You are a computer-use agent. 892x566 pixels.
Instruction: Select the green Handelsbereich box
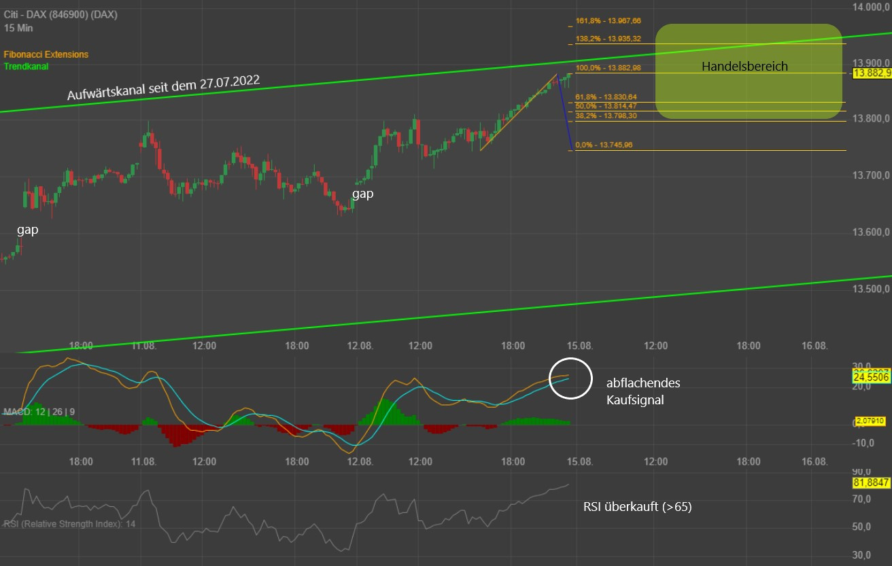tap(749, 72)
